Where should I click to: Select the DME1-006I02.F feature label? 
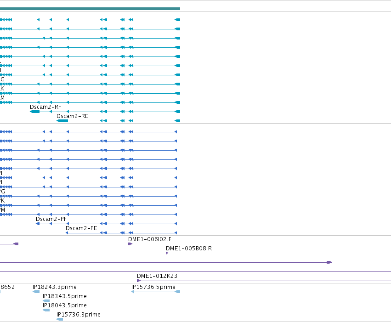tap(150, 239)
